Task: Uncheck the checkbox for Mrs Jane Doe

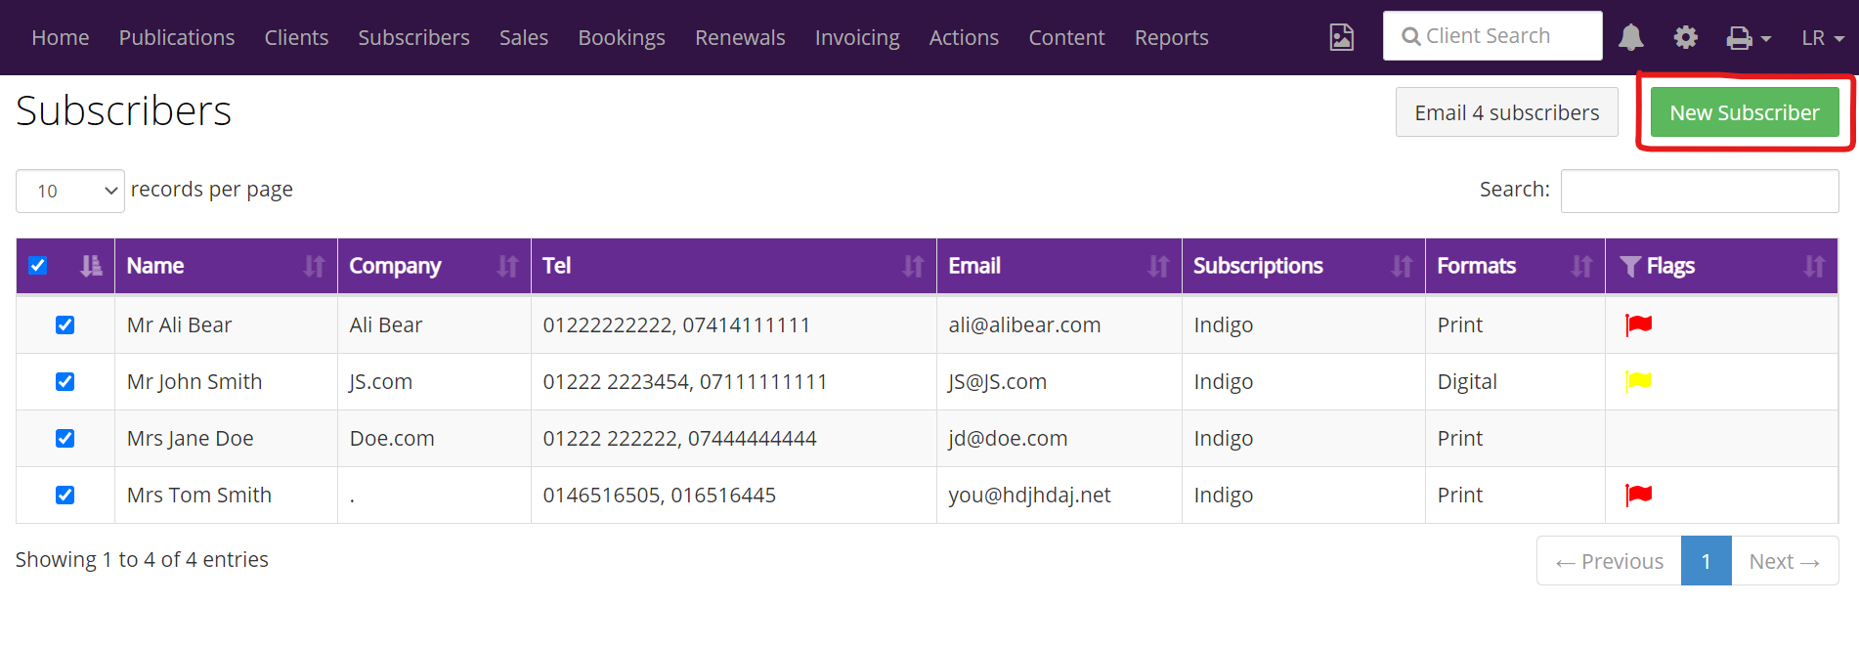Action: pyautogui.click(x=65, y=438)
